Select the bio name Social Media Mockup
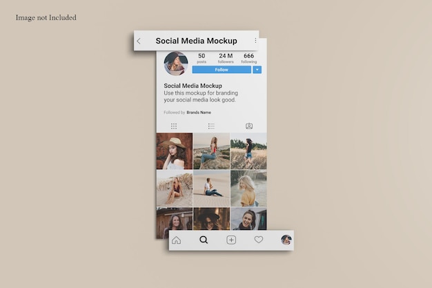 (193, 86)
